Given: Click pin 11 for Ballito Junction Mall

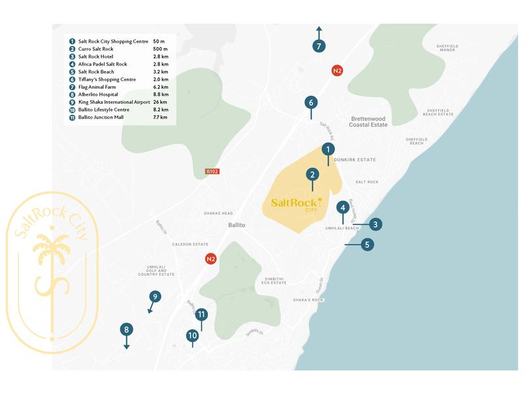Looking at the screenshot, I should (x=201, y=315).
